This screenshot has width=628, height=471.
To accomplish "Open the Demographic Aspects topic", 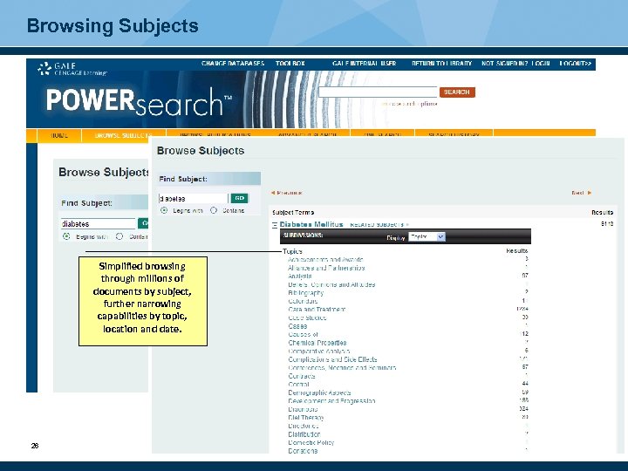I will pyautogui.click(x=319, y=392).
